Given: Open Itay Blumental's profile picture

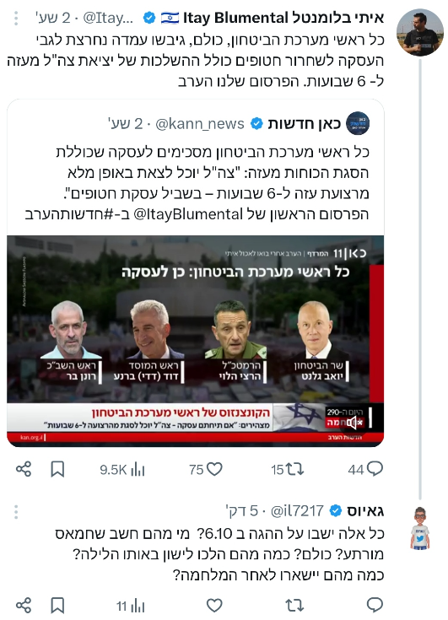Looking at the screenshot, I should click(420, 32).
